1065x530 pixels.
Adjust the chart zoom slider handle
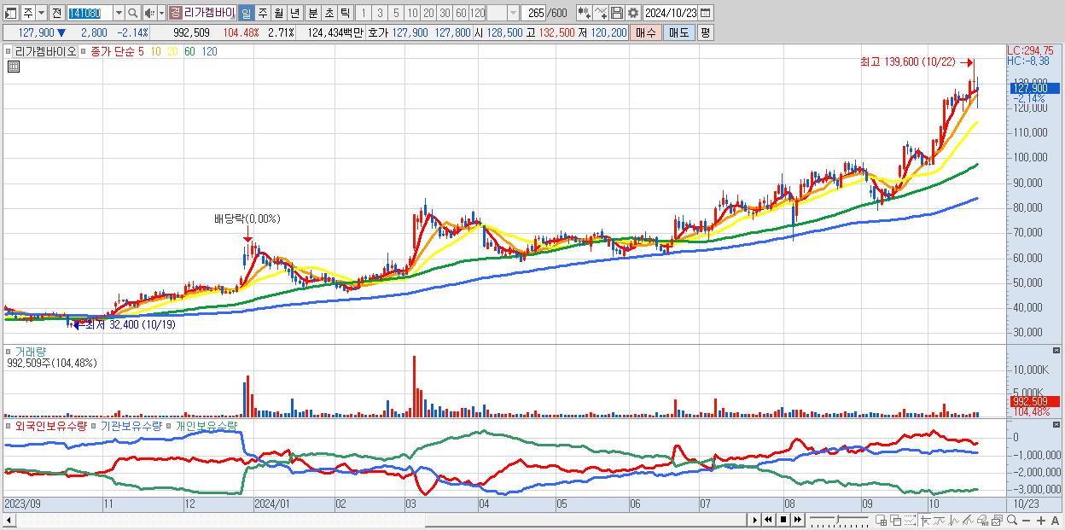coord(837,519)
